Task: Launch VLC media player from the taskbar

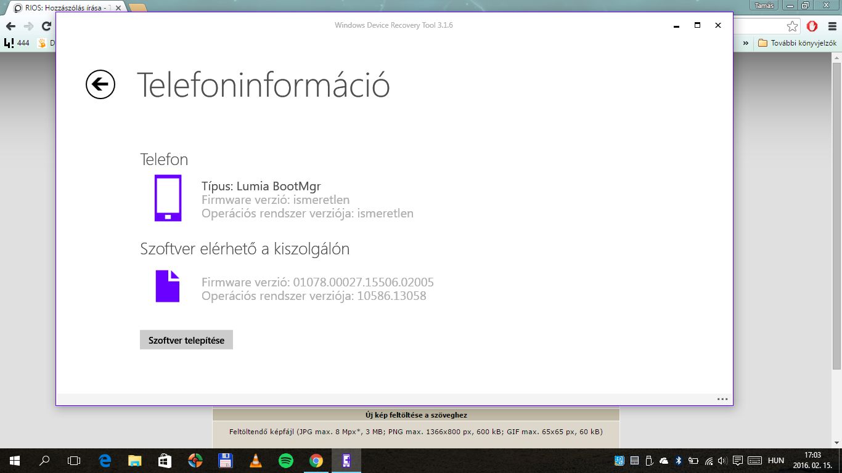Action: pos(255,461)
